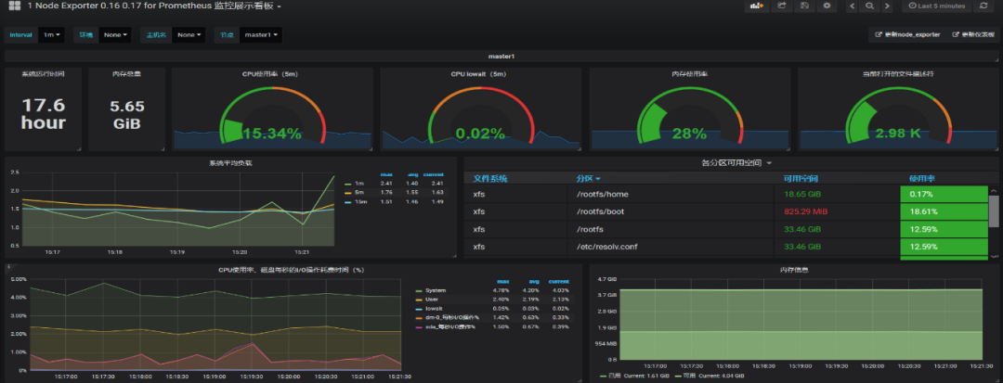This screenshot has height=383, width=1003.
Task: Open the 系统平均负载 panel title menu
Action: click(230, 163)
